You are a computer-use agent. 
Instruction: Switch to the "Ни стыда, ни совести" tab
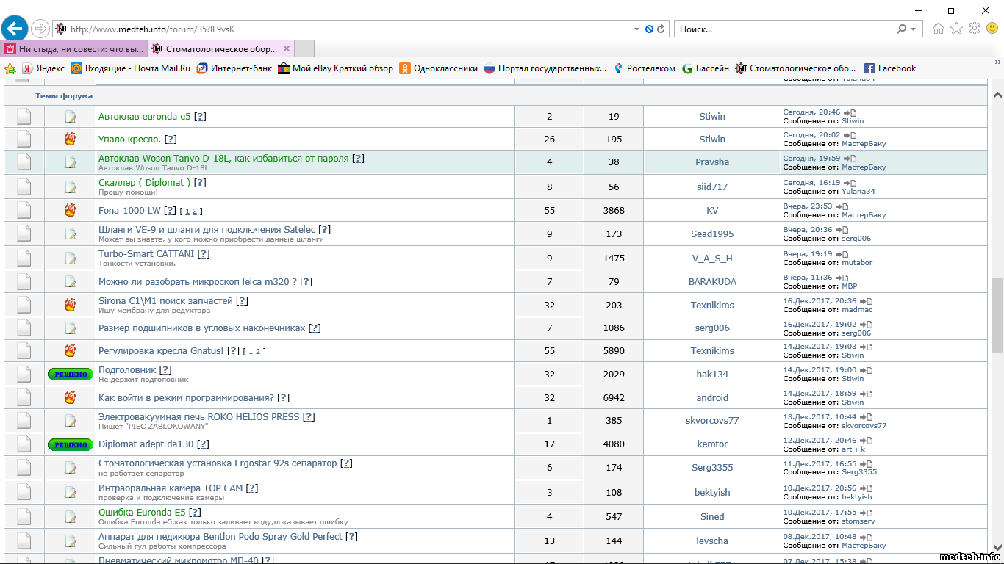point(75,49)
